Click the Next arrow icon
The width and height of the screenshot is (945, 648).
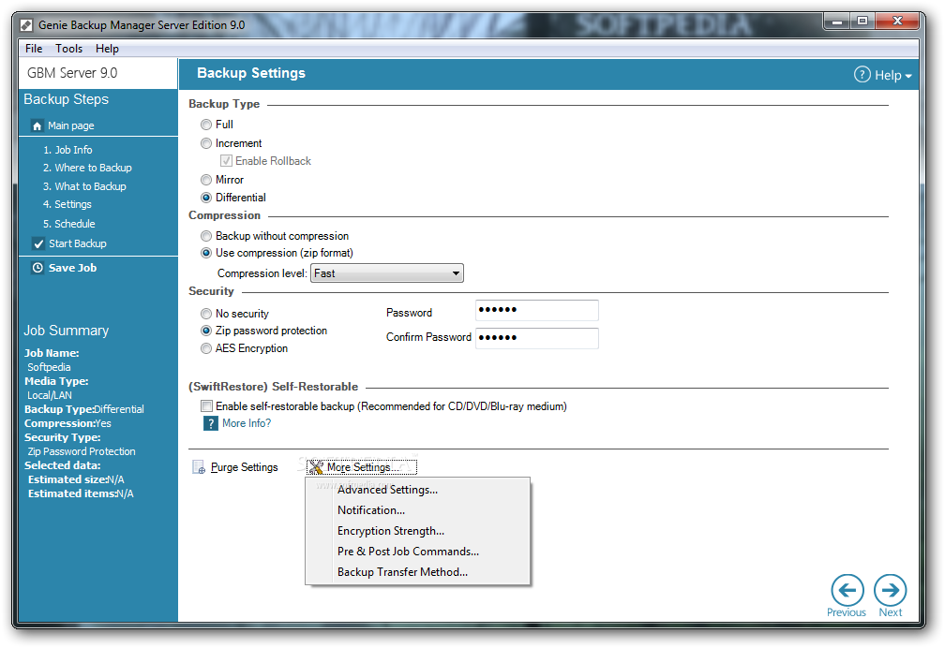[x=891, y=590]
